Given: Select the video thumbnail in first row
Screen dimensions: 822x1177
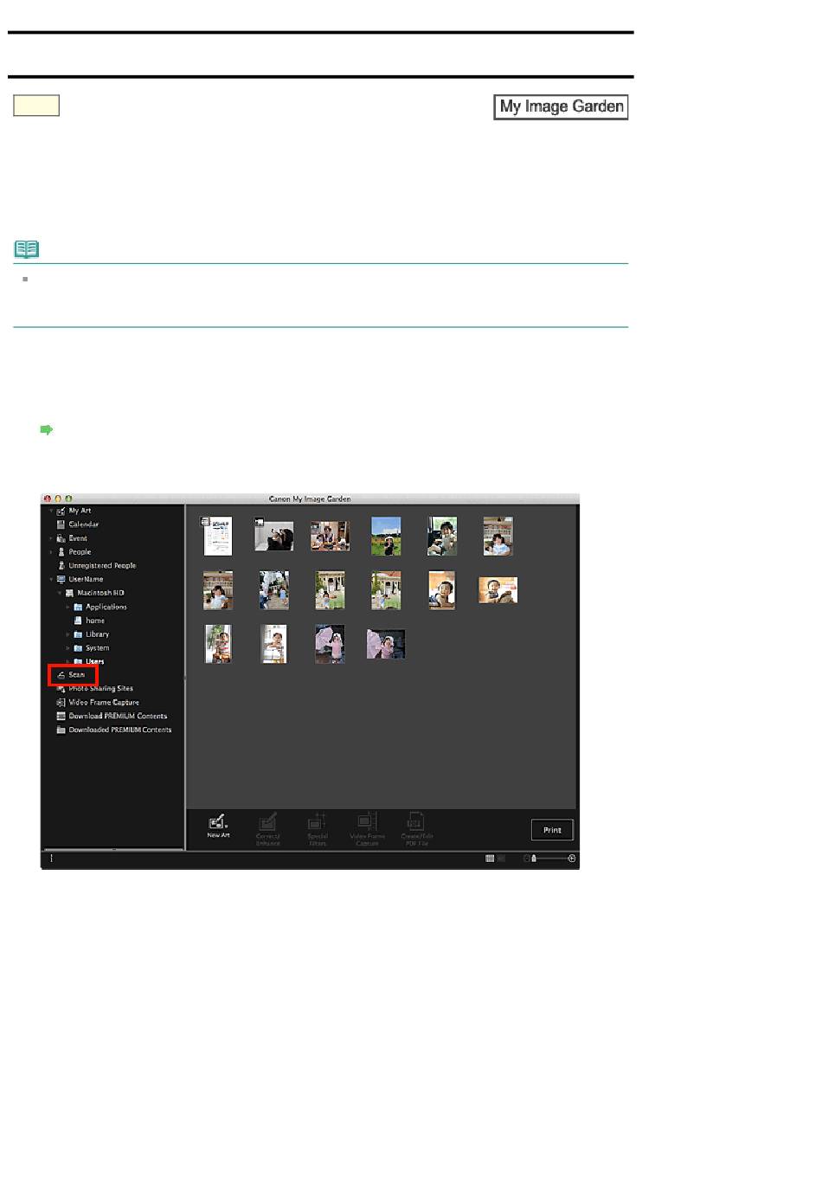Looking at the screenshot, I should [273, 535].
